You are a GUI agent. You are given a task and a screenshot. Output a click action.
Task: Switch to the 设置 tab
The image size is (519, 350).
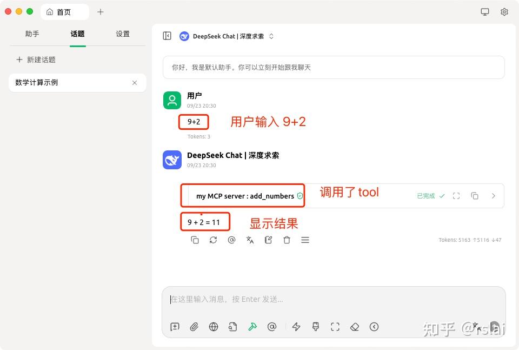pyautogui.click(x=123, y=34)
